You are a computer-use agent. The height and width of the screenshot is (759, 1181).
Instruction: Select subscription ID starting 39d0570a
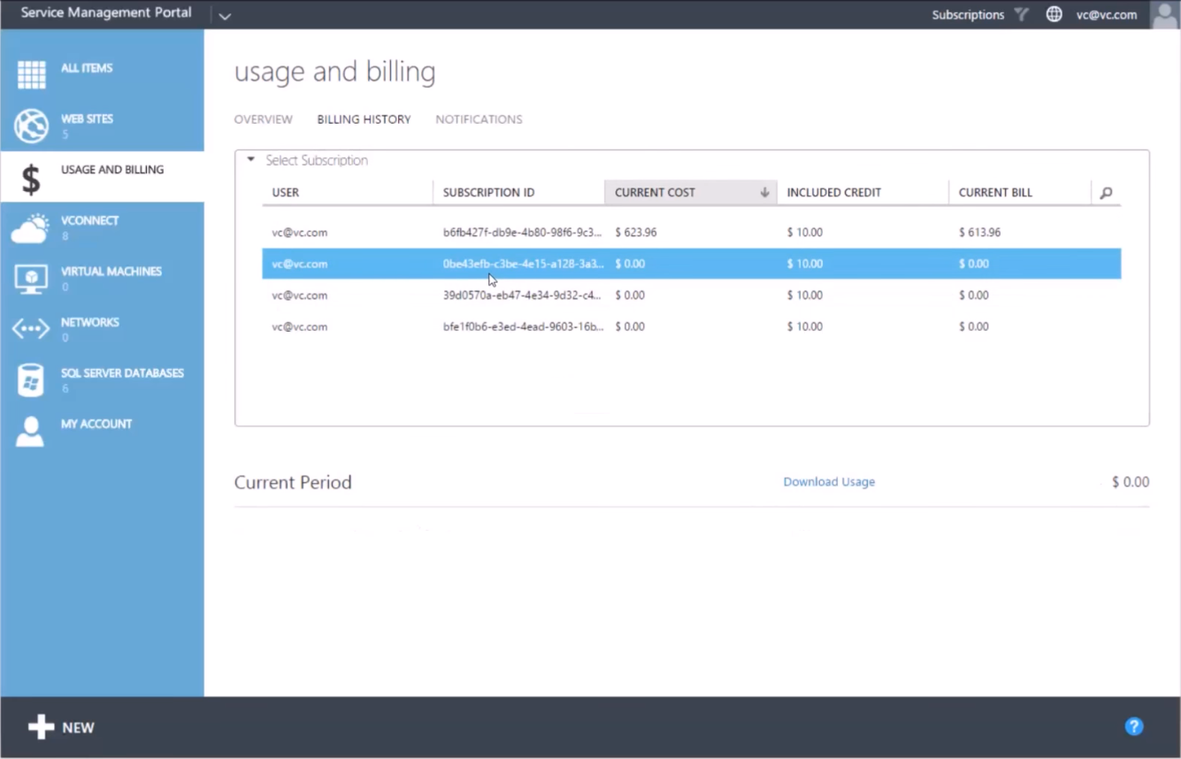click(x=522, y=295)
